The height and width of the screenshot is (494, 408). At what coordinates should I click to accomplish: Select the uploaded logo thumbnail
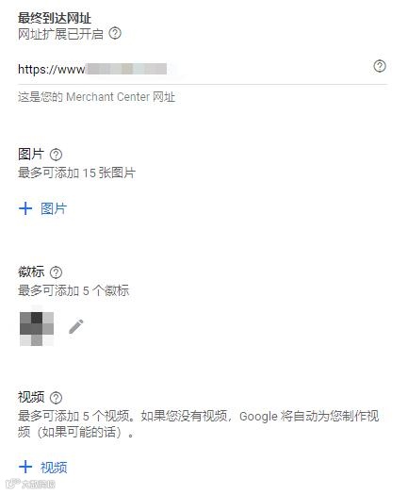coord(37,329)
